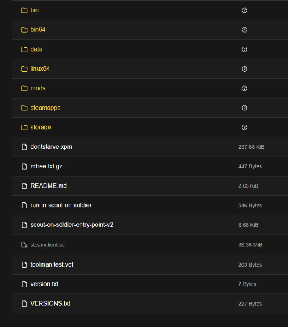The height and width of the screenshot is (327, 288).
Task: Open the mtree.txt.gz file
Action: (46, 166)
